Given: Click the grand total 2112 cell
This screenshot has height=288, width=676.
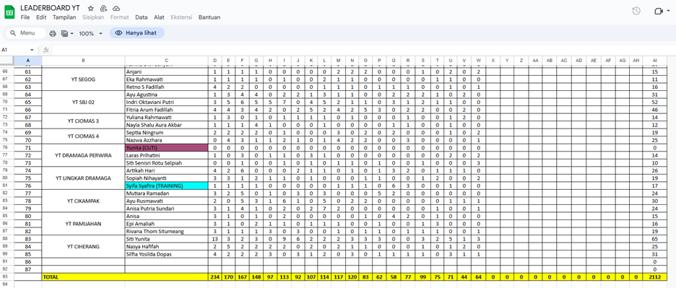Looking at the screenshot, I should pos(654,276).
